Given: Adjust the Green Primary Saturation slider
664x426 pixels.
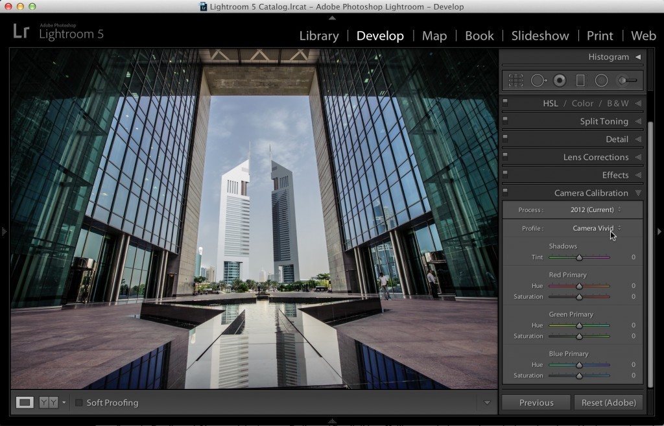Looking at the screenshot, I should pos(579,337).
